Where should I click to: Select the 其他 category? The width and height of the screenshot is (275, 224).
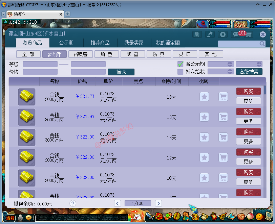coord(211,54)
